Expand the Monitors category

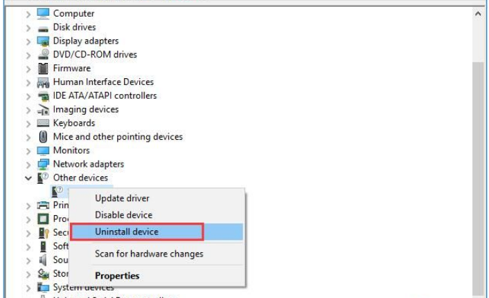pyautogui.click(x=28, y=151)
